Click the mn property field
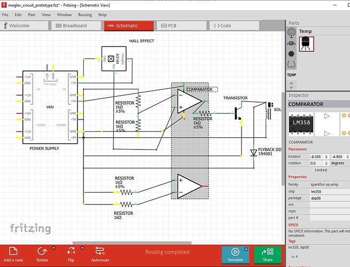 [330, 205]
